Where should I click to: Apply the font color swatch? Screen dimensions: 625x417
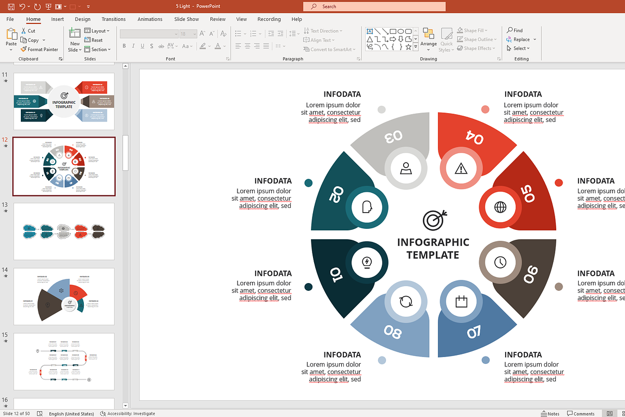(x=219, y=46)
